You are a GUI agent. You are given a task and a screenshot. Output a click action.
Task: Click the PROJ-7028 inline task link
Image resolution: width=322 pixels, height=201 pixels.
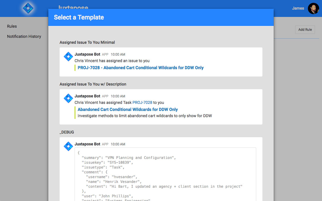[142, 102]
